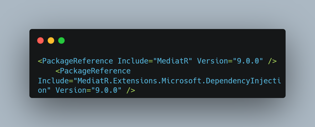This screenshot has width=315, height=127.
Task: Click the green maximize dot
Action: coord(61,41)
